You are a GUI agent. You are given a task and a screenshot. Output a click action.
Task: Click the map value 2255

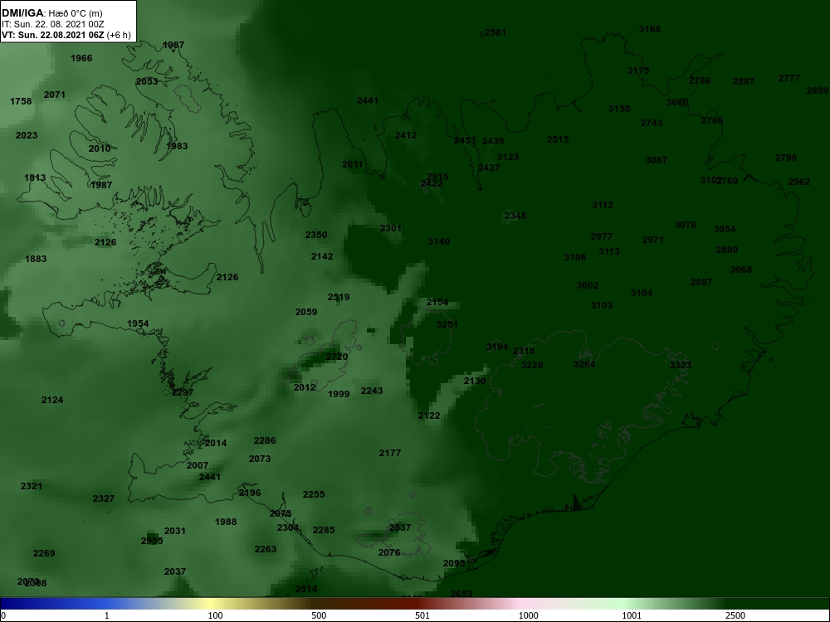[314, 494]
